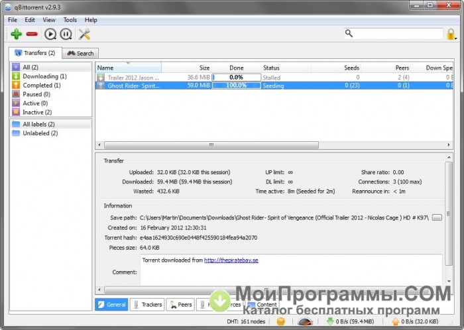Click the Save path value text
The height and width of the screenshot is (330, 464).
pos(284,218)
